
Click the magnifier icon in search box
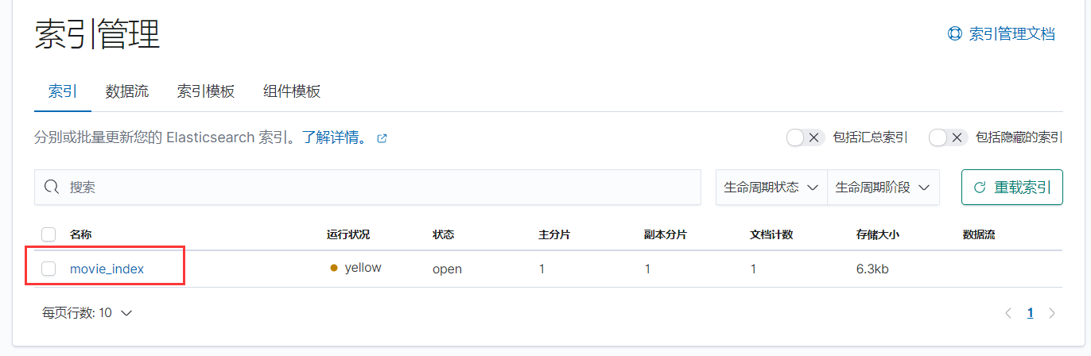(52, 187)
